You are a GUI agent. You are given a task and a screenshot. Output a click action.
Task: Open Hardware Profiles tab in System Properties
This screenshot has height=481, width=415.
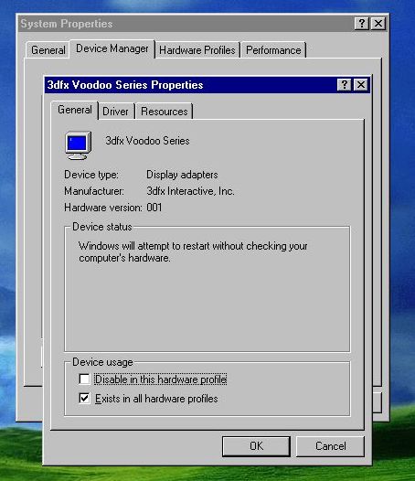(x=197, y=50)
